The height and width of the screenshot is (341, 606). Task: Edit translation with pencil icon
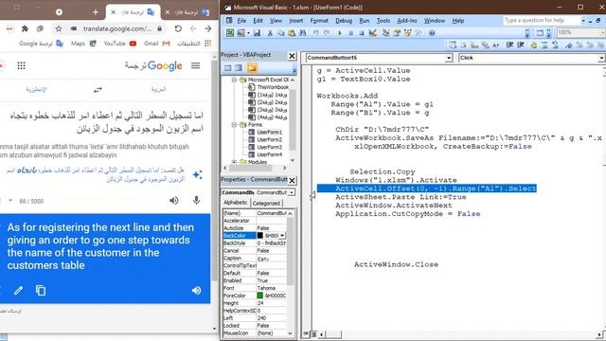[x=18, y=291]
